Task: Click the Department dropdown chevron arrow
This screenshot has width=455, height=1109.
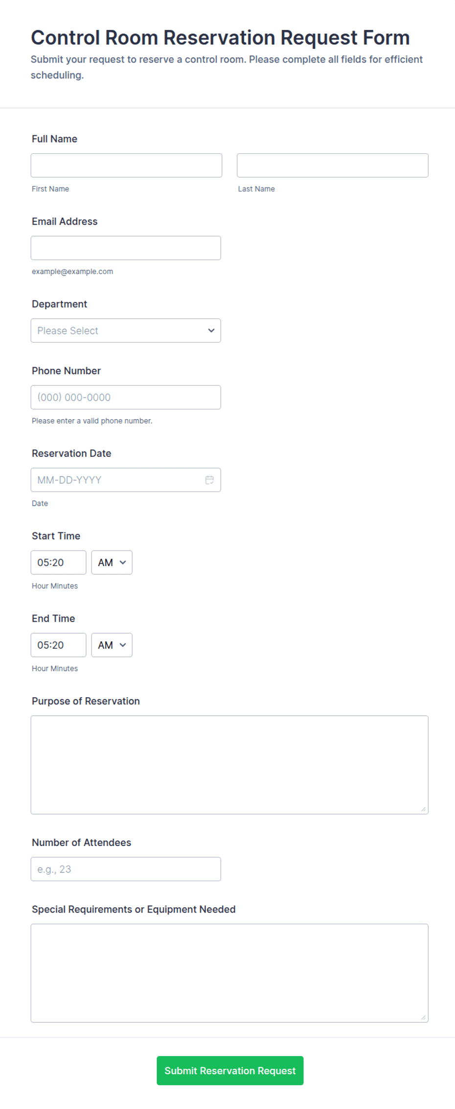Action: 211,330
